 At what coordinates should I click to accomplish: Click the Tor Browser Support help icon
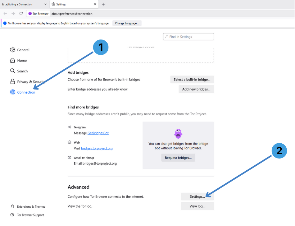(x=12, y=215)
